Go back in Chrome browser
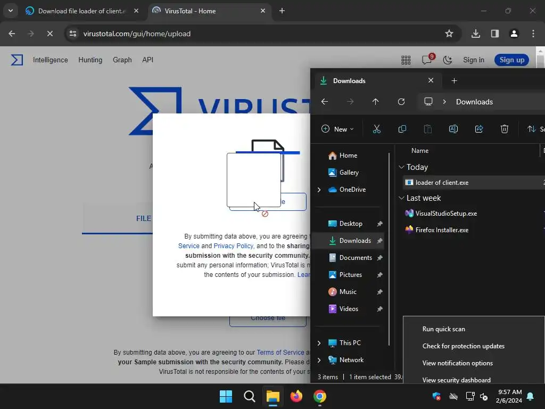This screenshot has width=545, height=409. (12, 34)
